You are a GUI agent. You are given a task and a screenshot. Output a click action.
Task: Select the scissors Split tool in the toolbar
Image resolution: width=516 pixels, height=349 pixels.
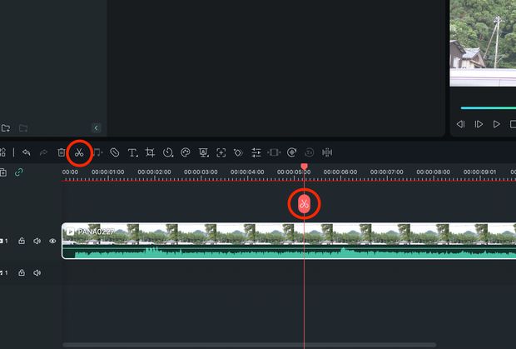(79, 152)
